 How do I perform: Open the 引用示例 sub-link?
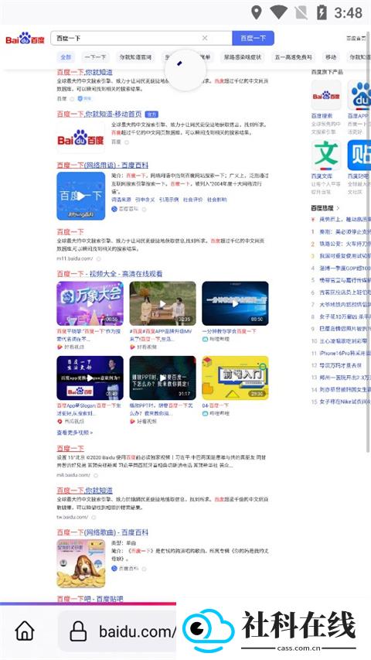[168, 200]
